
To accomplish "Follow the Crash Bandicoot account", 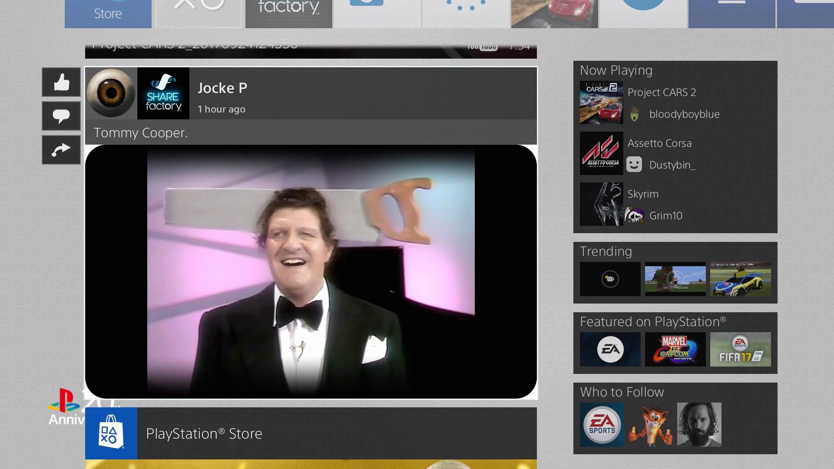I will pos(650,425).
